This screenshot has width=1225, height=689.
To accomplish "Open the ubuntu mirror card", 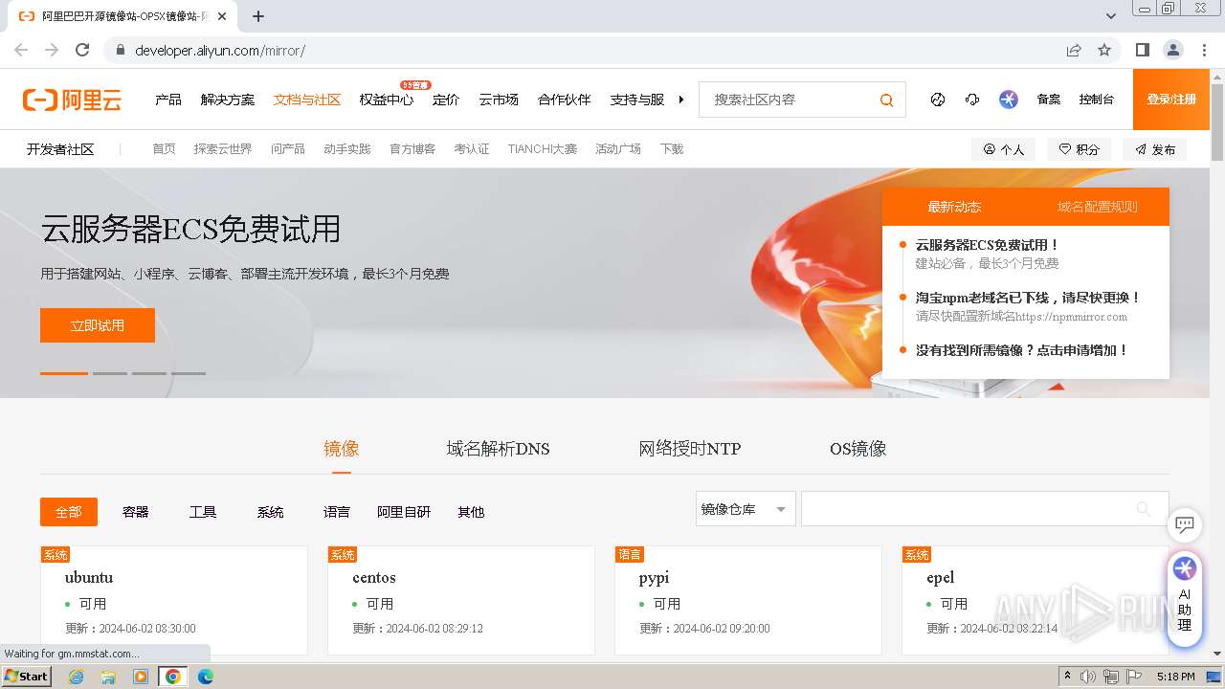I will 174,600.
